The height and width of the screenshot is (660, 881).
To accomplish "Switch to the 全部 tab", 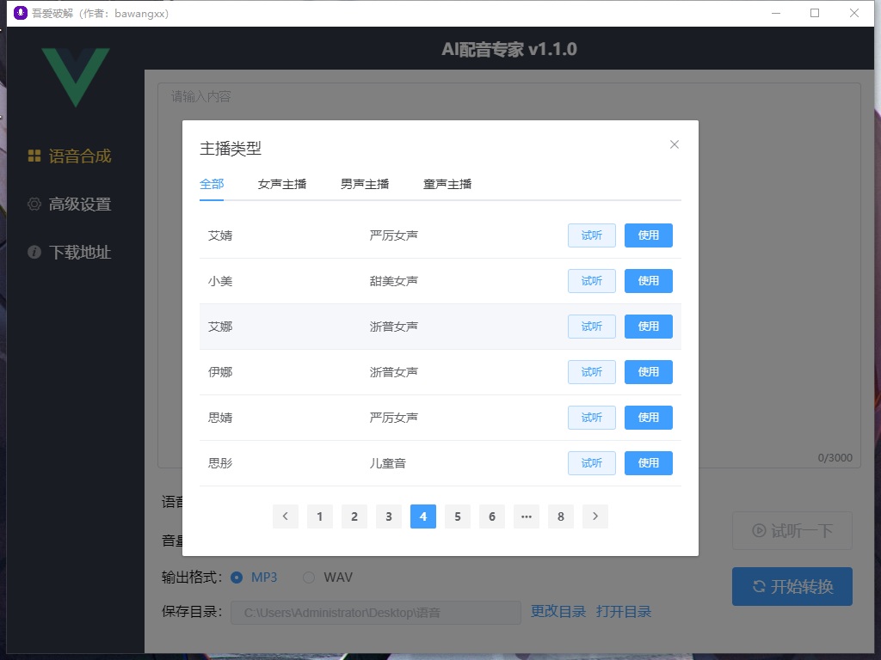I will 212,184.
